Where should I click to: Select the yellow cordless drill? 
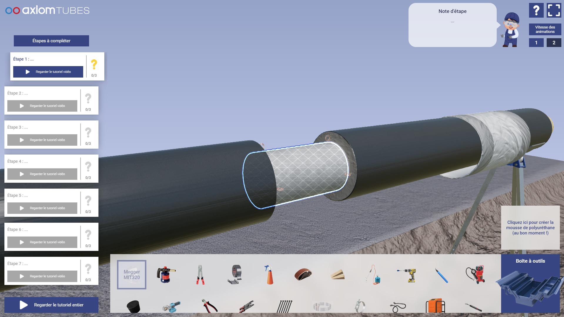407,274
